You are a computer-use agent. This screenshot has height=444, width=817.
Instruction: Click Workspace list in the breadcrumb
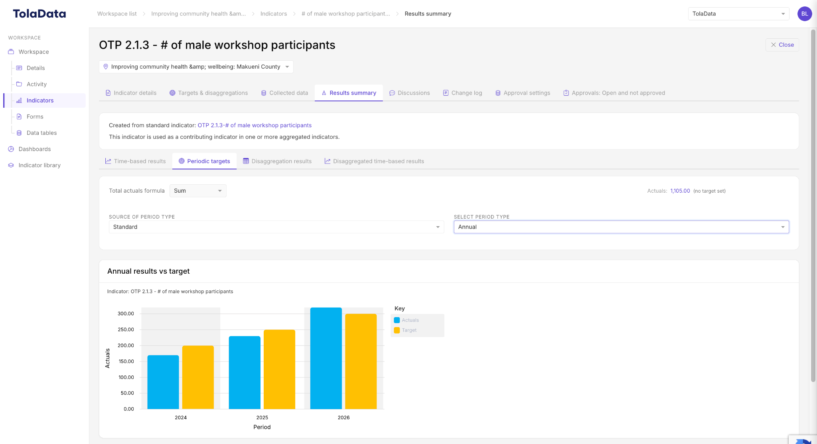[x=117, y=14]
